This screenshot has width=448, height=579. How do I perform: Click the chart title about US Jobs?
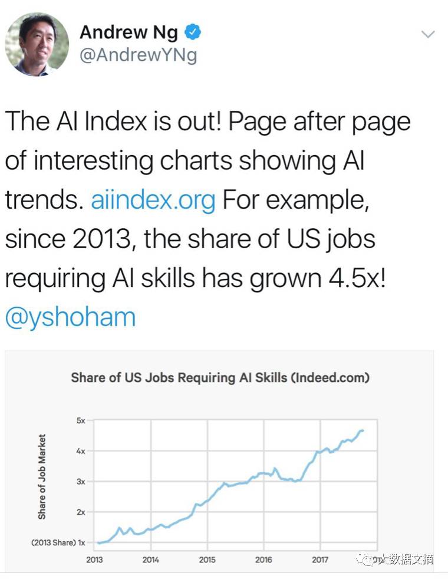coord(220,377)
